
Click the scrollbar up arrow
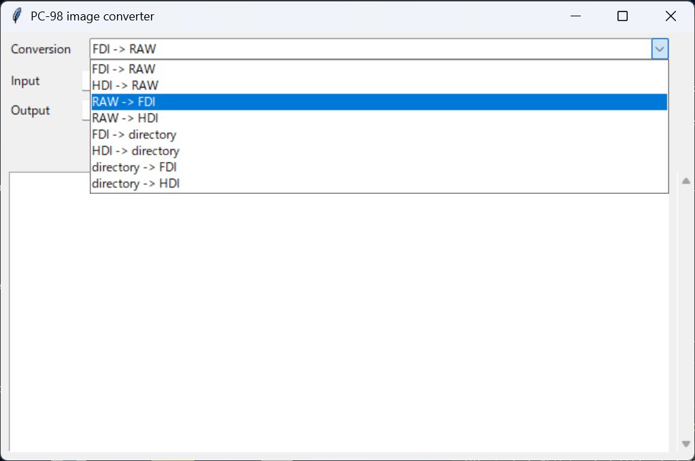tap(686, 181)
